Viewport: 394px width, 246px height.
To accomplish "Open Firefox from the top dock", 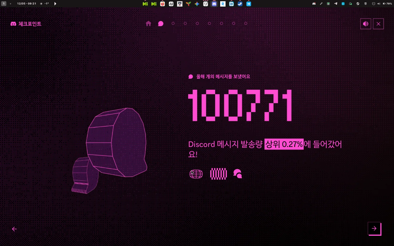I will pos(163,4).
